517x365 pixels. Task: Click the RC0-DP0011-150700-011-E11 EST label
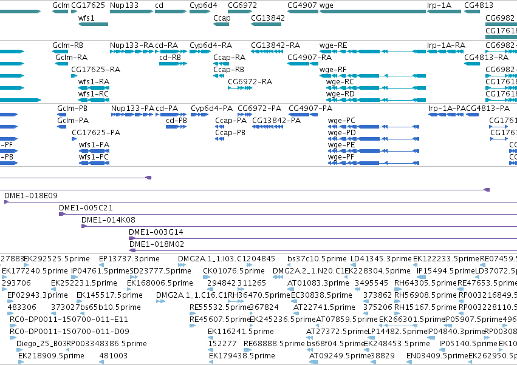(x=69, y=320)
